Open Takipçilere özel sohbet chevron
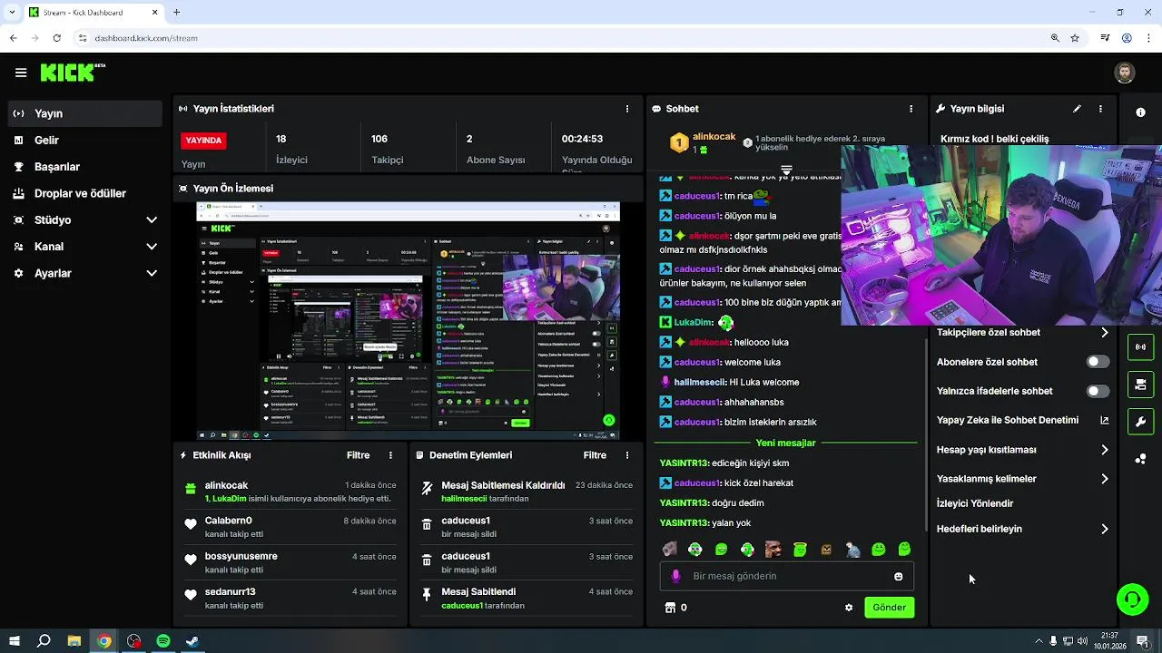Viewport: 1162px width, 653px height. click(x=1104, y=333)
